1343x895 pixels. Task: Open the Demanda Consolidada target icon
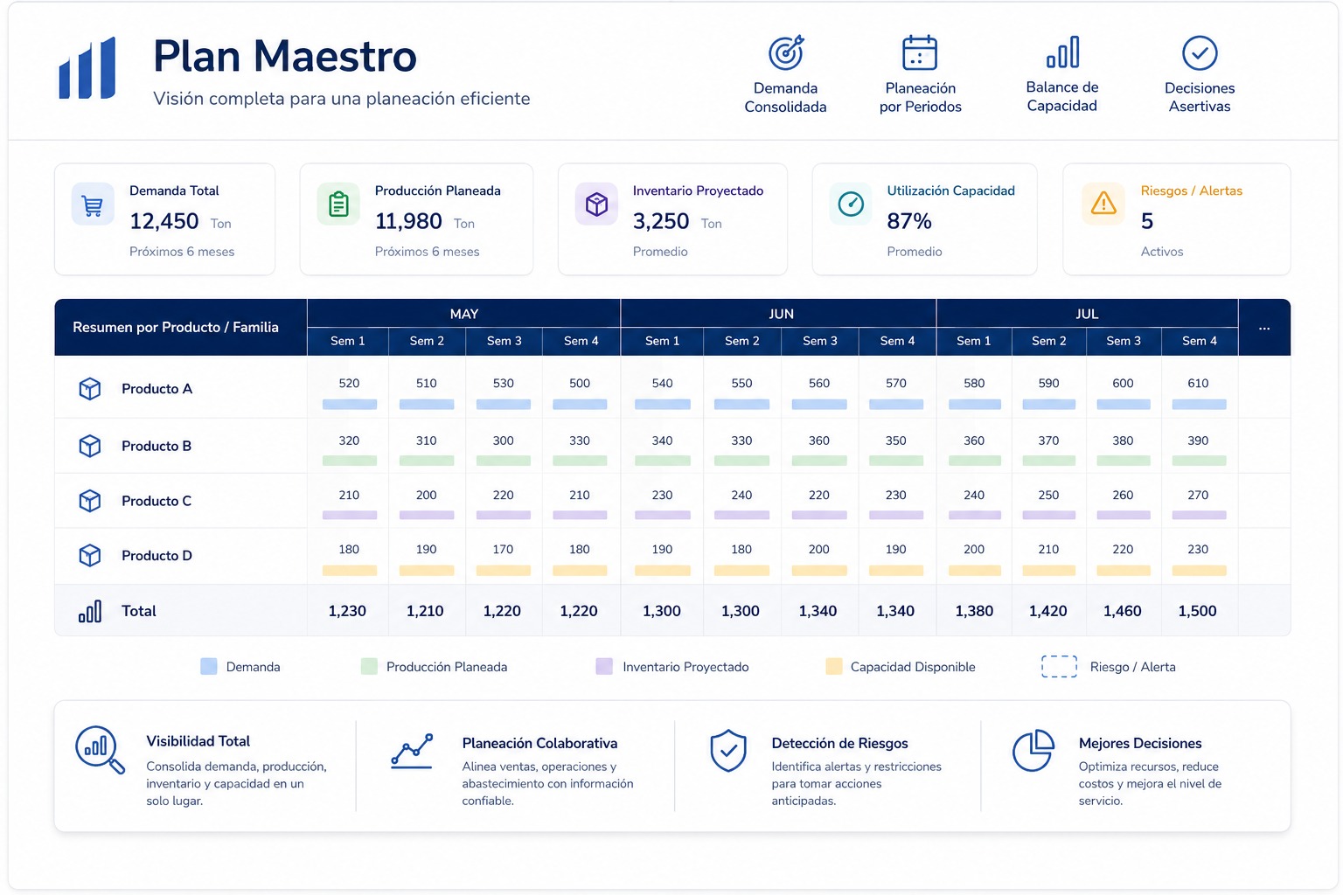786,52
